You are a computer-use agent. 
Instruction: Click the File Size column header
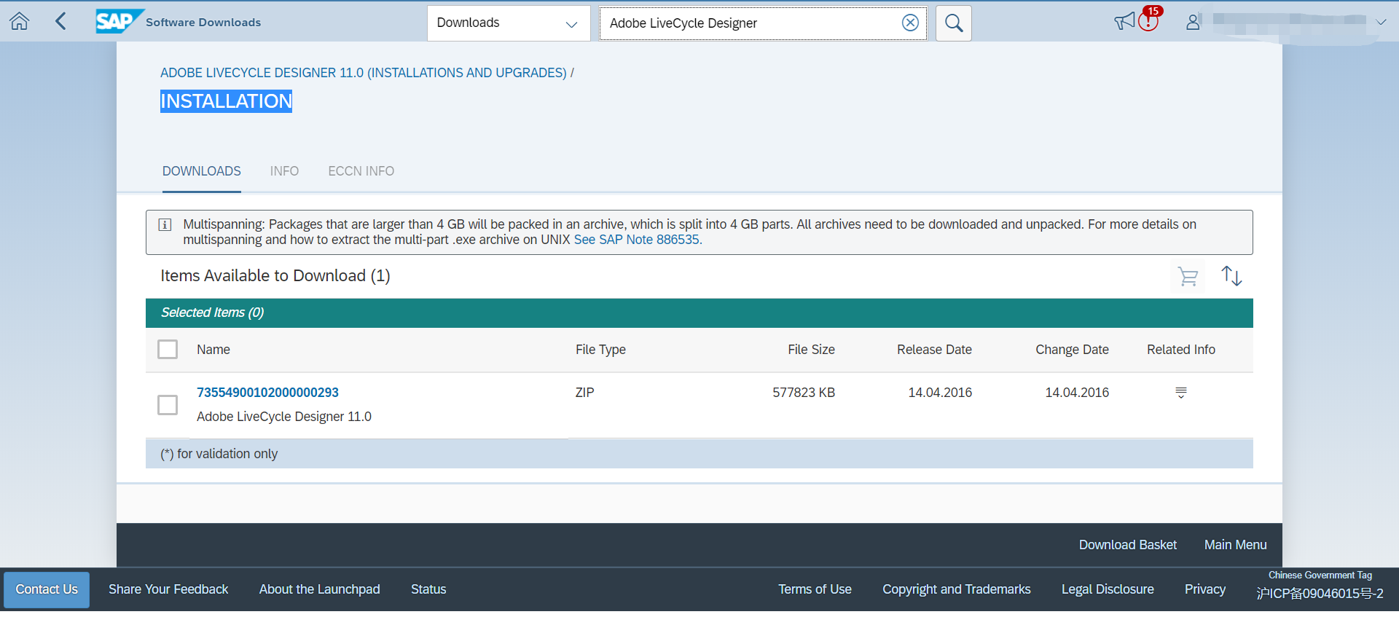pyautogui.click(x=811, y=350)
